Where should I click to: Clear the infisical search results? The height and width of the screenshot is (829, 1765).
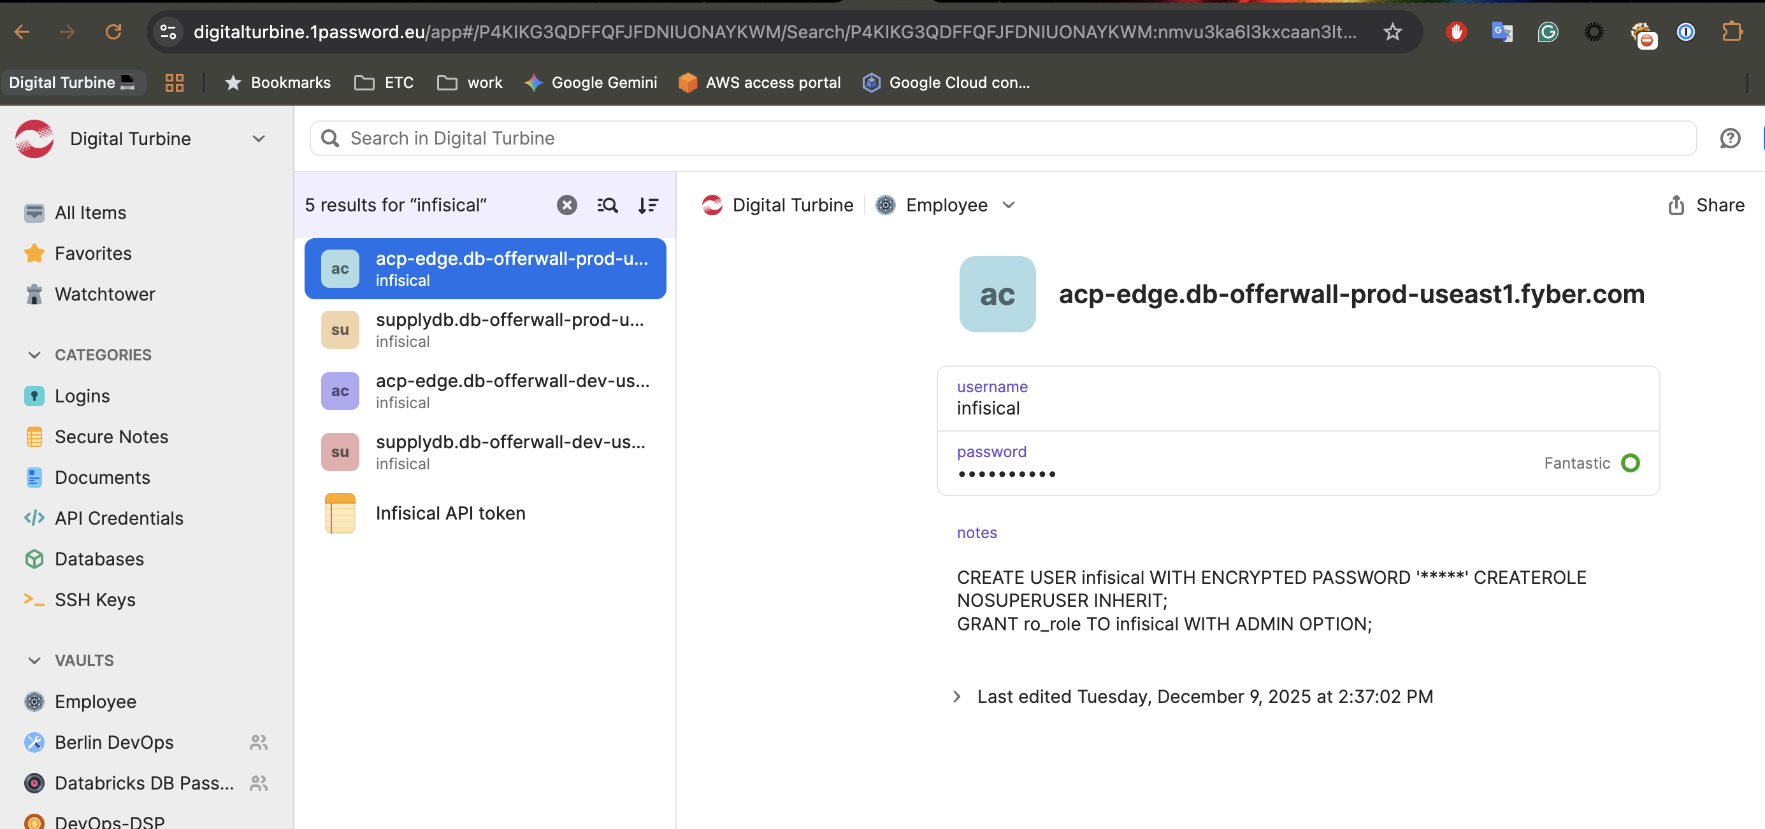566,204
